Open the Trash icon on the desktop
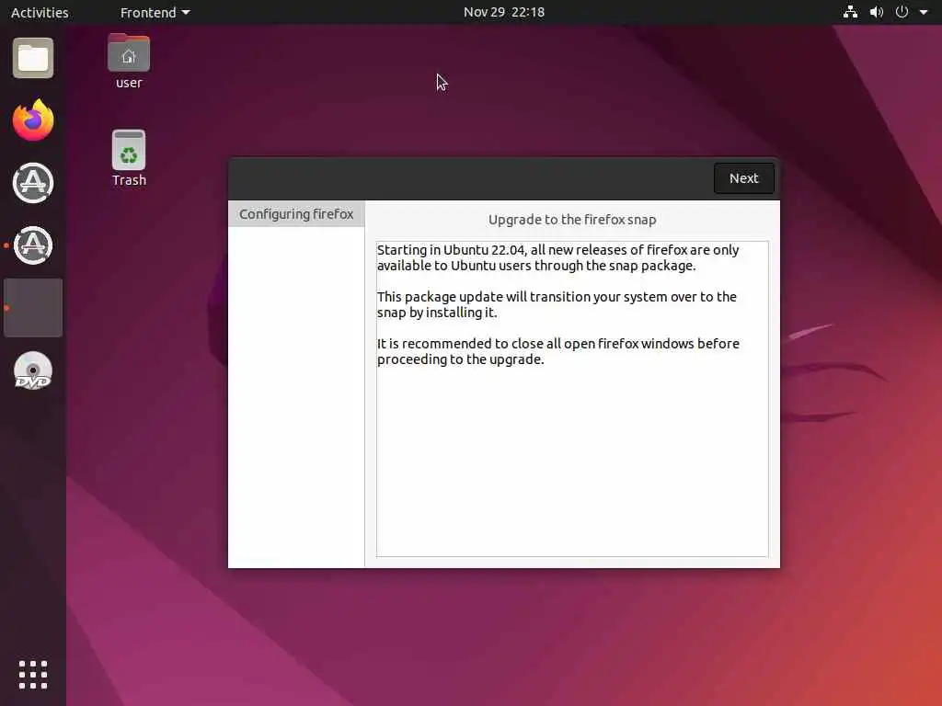Screen dimensions: 942x706 tap(129, 158)
